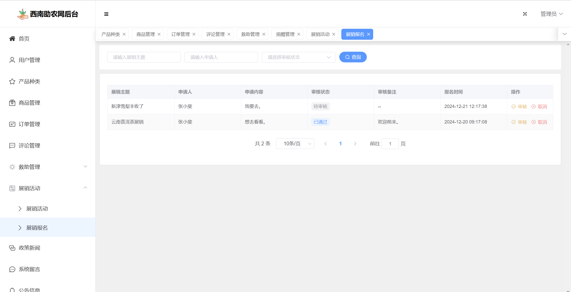Close the 产品种类 tab
Image resolution: width=571 pixels, height=292 pixels.
pos(124,34)
